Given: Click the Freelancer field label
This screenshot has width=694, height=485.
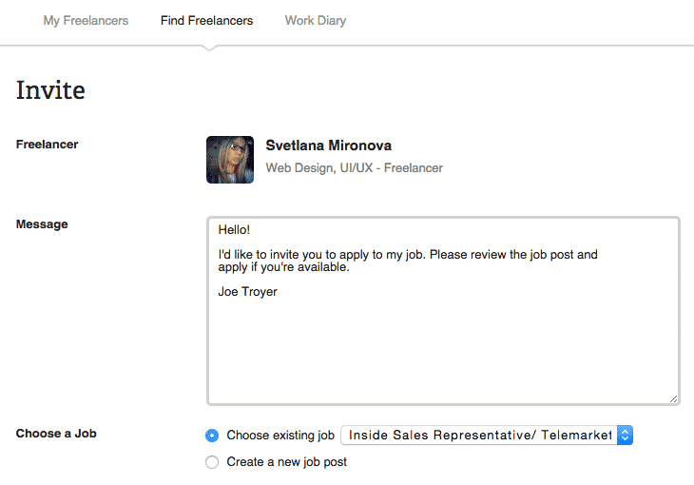Looking at the screenshot, I should click(47, 145).
